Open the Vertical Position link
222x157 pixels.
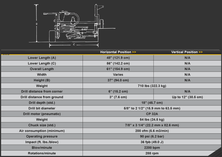[187, 52]
